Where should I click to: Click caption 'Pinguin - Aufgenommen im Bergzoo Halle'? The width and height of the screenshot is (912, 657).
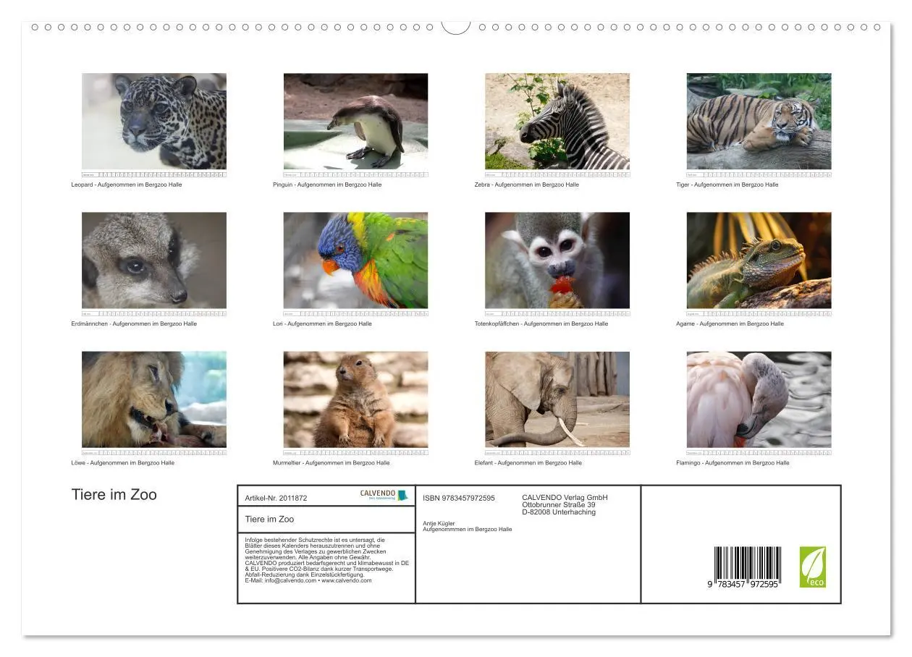[x=327, y=185]
